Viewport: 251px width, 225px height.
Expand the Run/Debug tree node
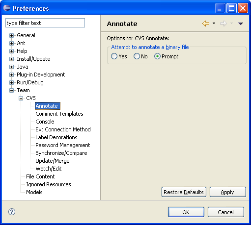click(11, 82)
